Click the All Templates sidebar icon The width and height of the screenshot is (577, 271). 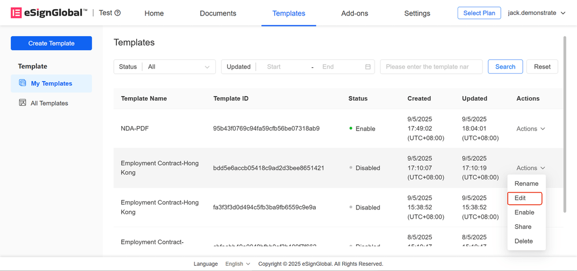point(23,103)
